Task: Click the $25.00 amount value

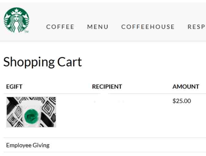Action: coord(181,101)
